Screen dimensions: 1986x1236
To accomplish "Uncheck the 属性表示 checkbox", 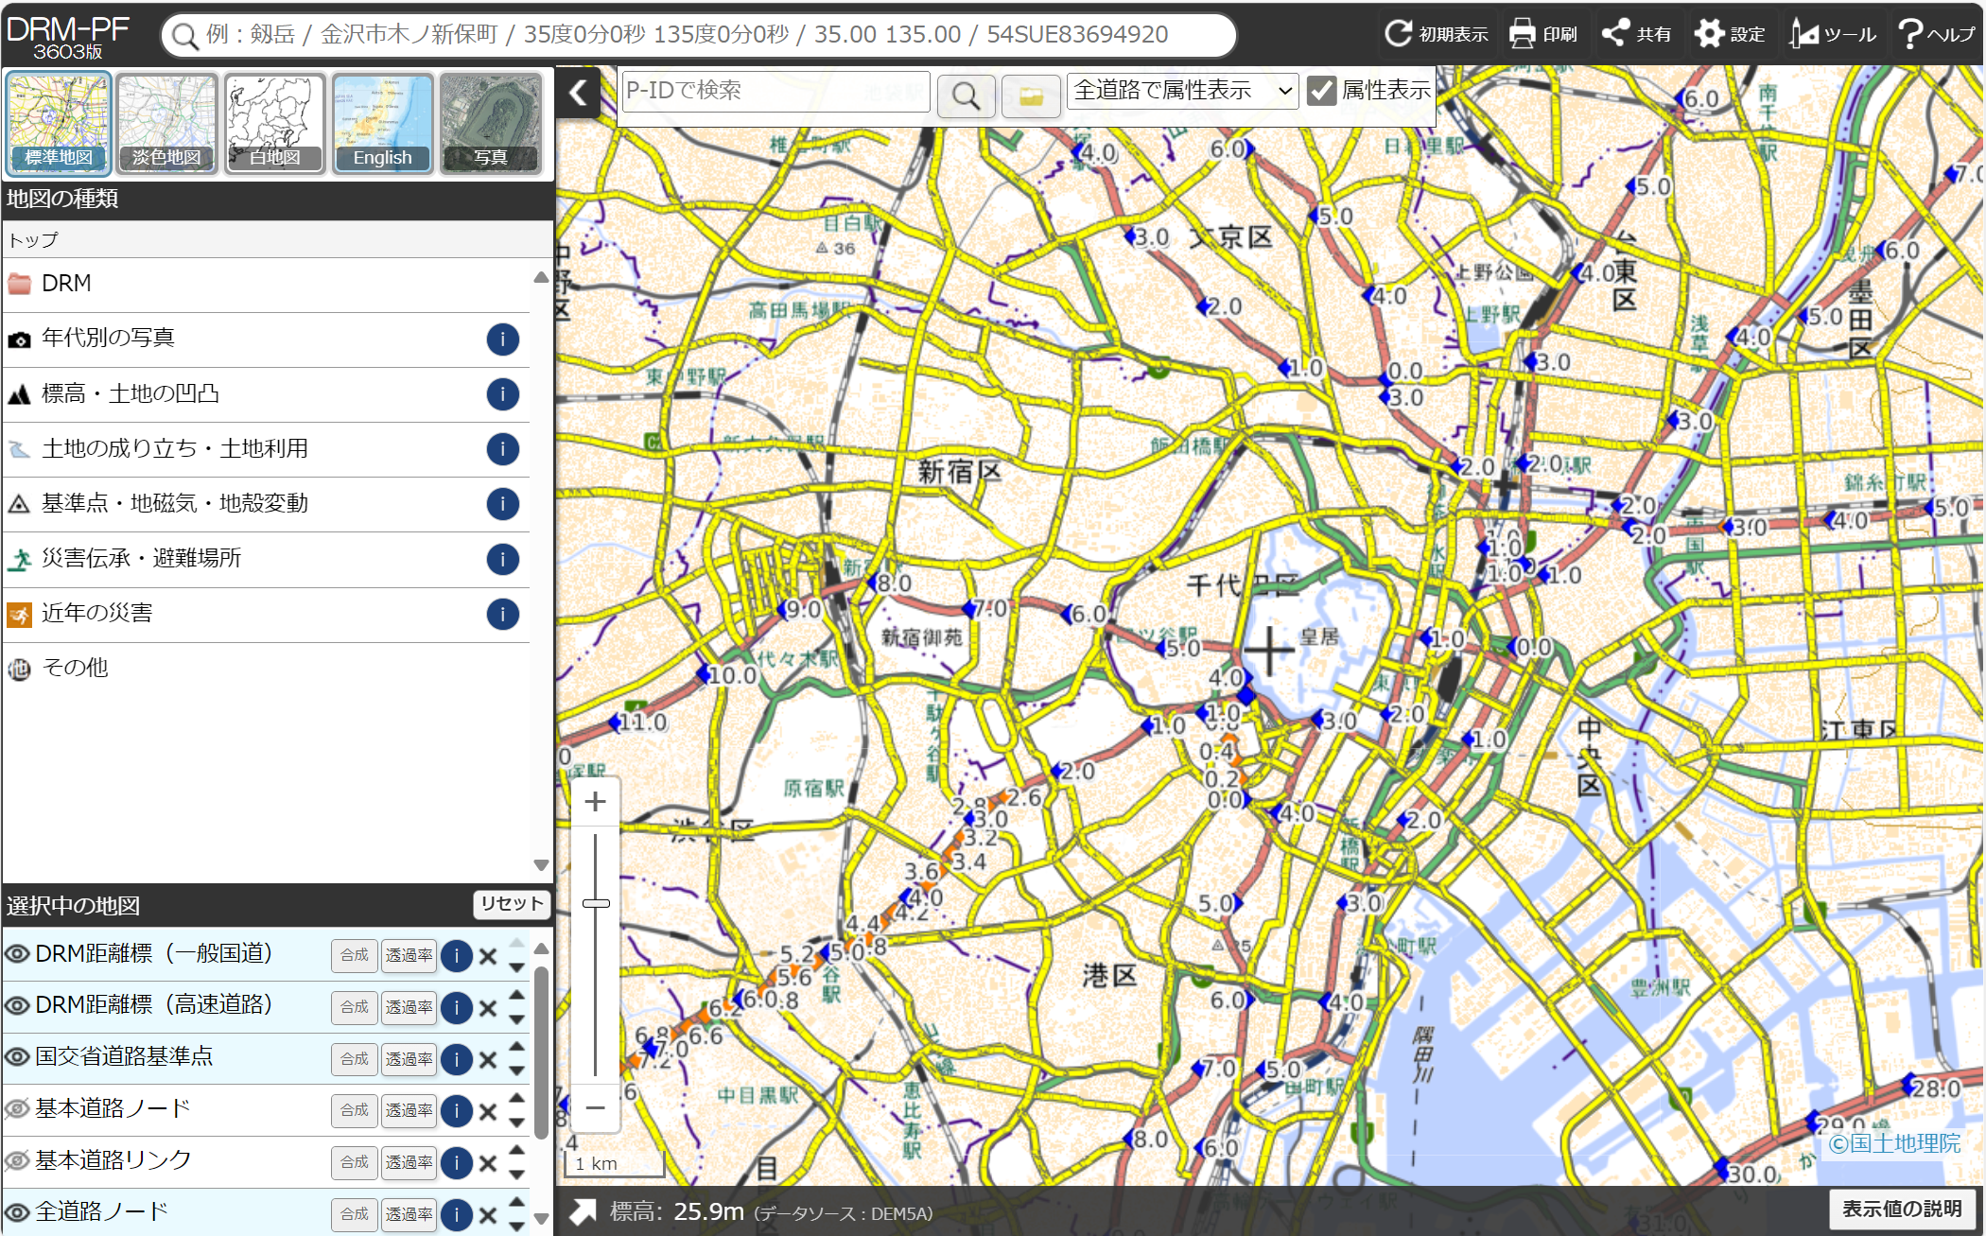I will tap(1321, 91).
